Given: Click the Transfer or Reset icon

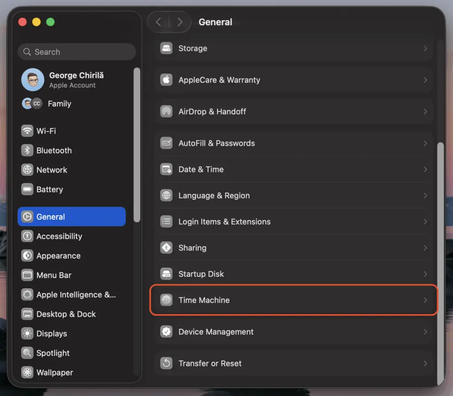Looking at the screenshot, I should [166, 364].
